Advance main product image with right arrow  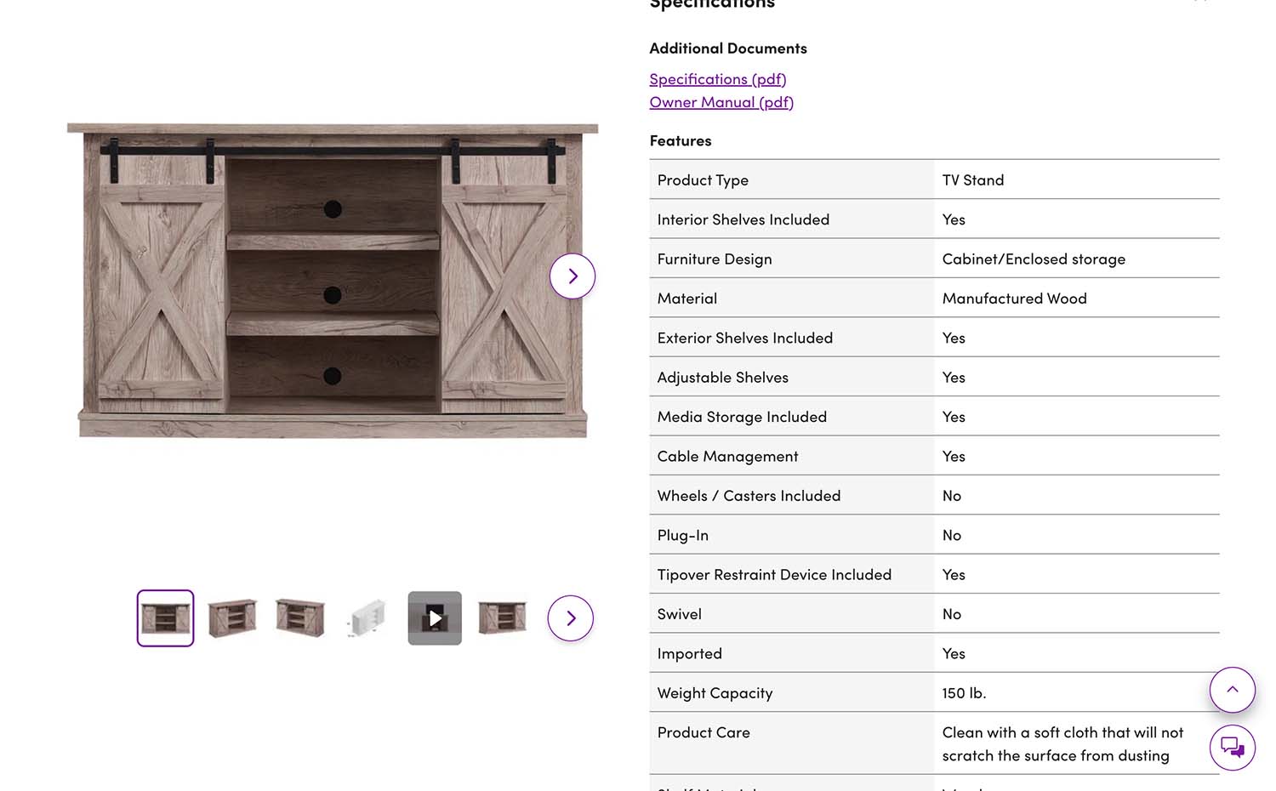pyautogui.click(x=572, y=276)
